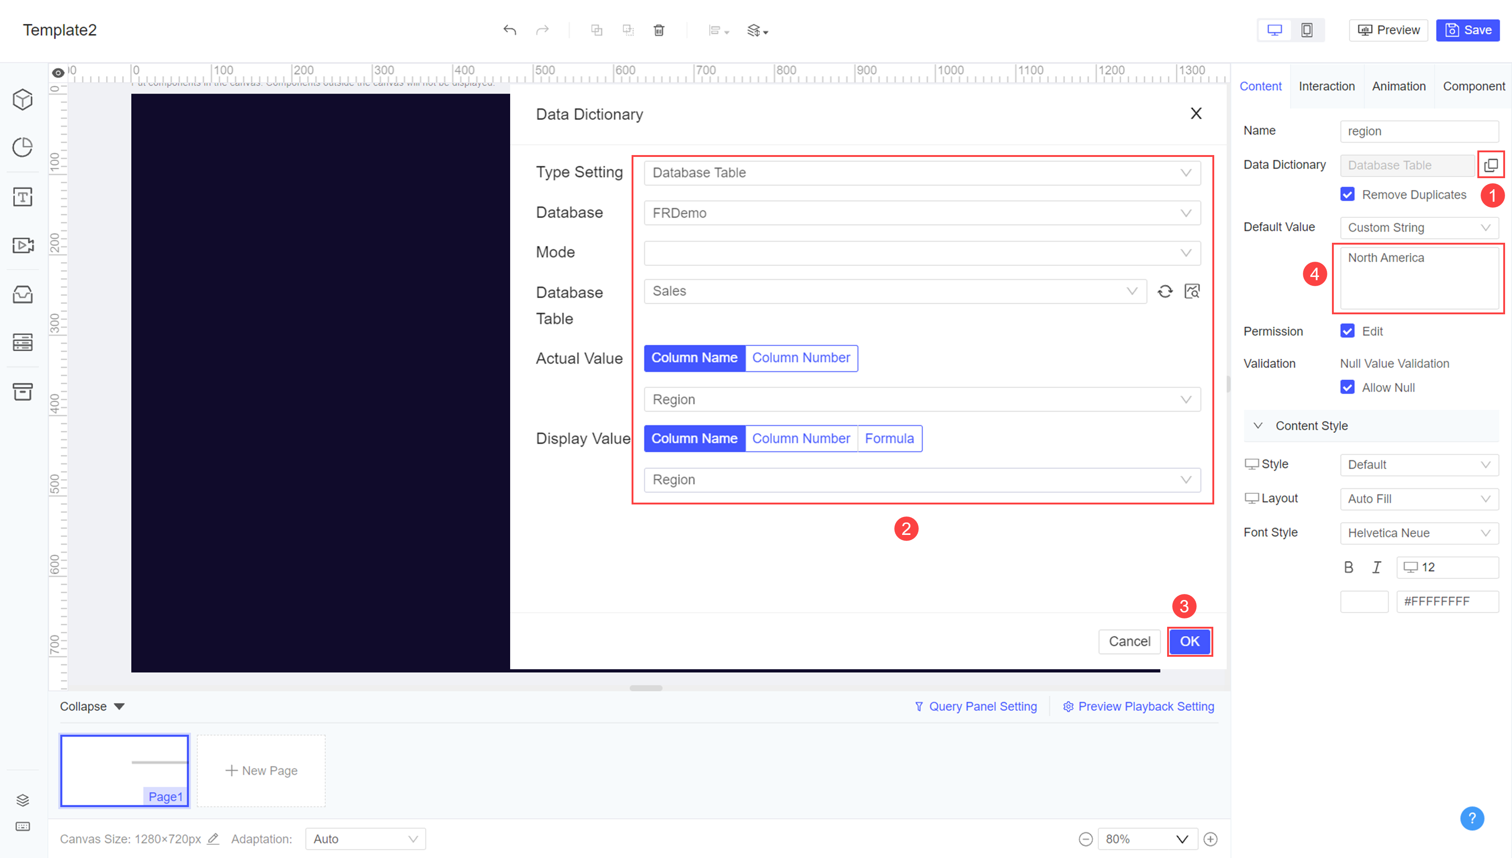
Task: Open Query Panel Setting link
Action: (975, 707)
